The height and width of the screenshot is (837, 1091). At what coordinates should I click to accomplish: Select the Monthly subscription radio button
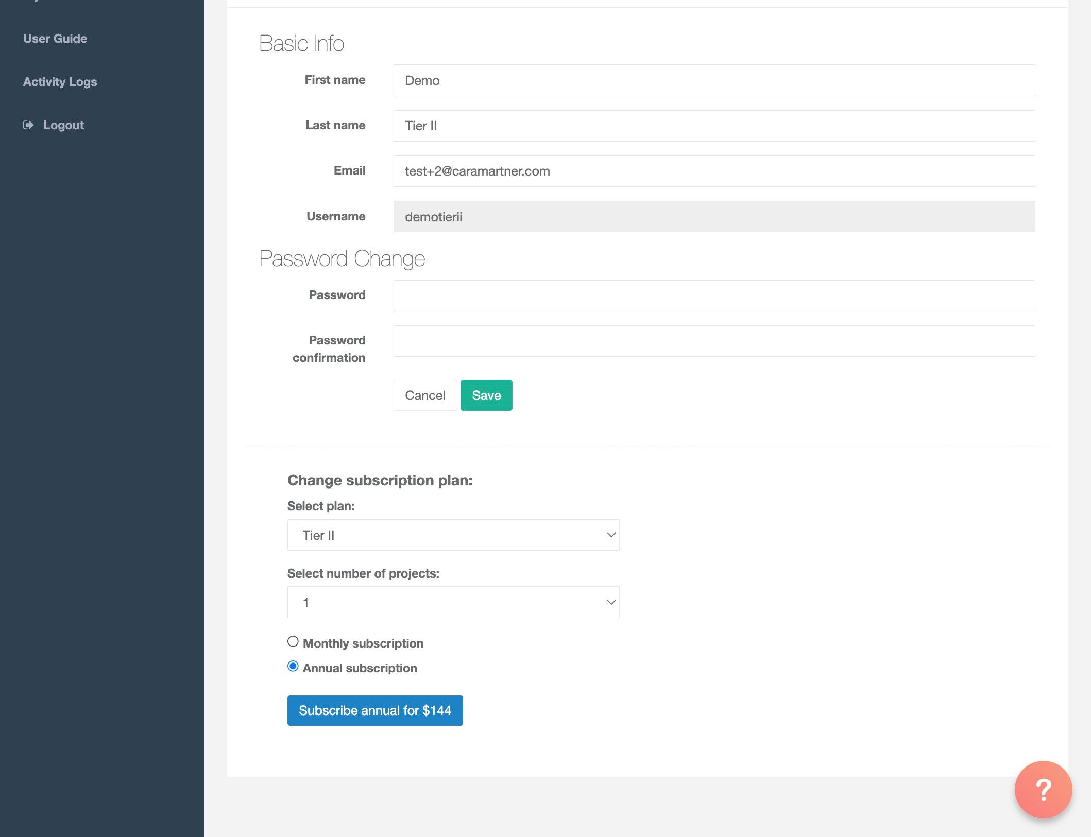click(293, 641)
